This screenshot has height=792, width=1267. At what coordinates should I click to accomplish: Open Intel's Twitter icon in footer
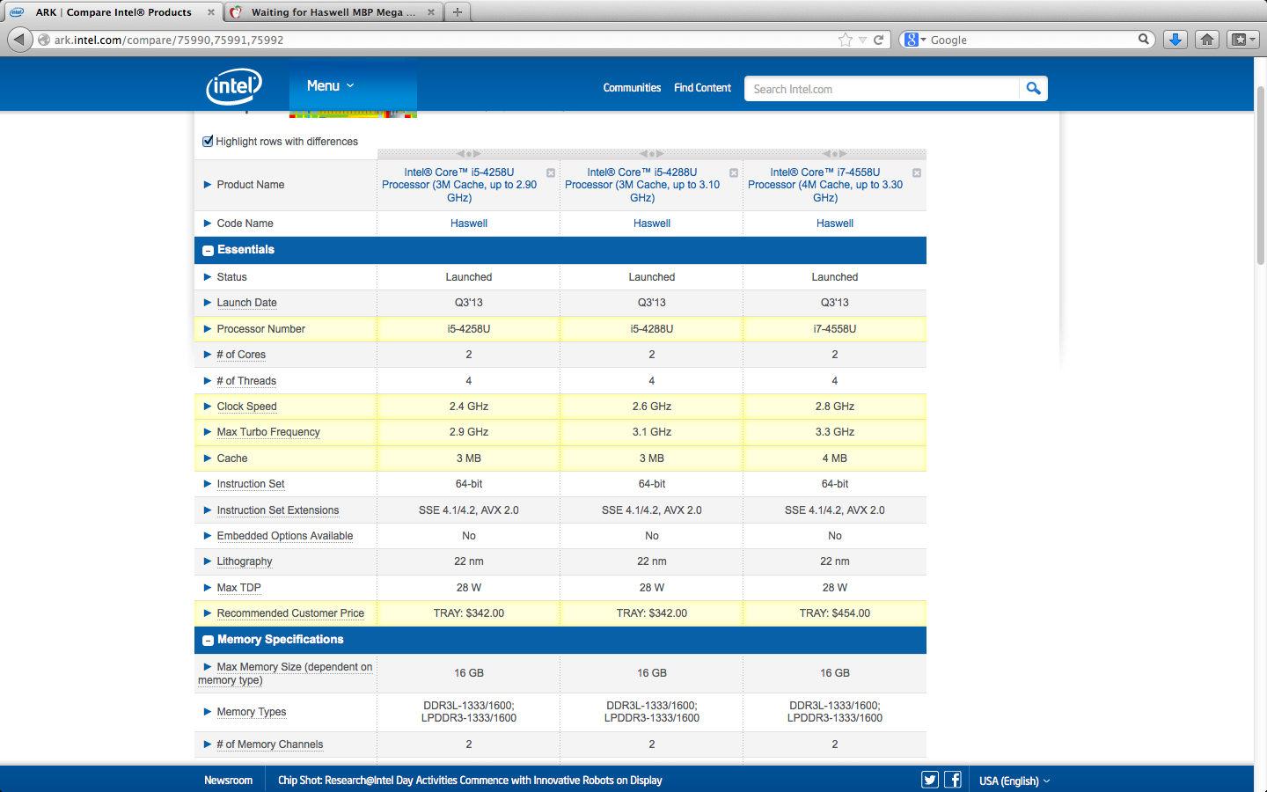click(x=930, y=780)
